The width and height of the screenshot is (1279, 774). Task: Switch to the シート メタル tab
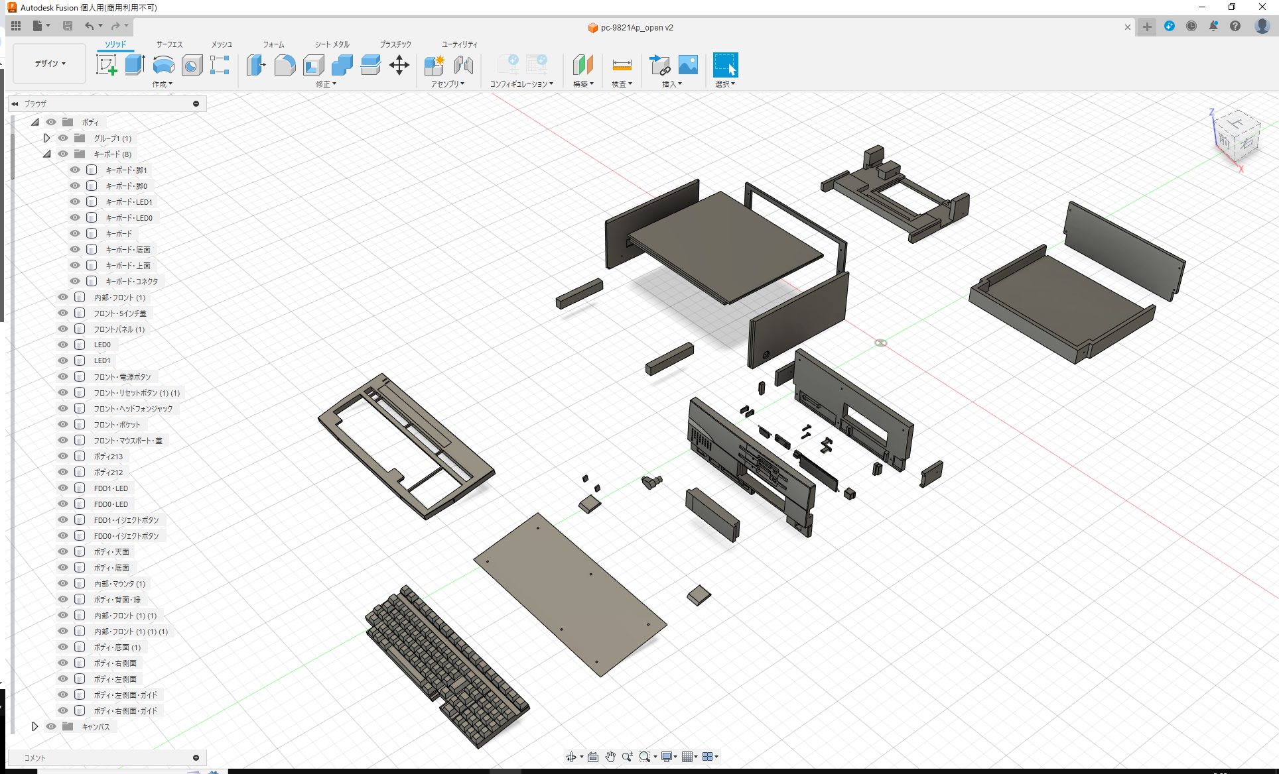tap(331, 44)
